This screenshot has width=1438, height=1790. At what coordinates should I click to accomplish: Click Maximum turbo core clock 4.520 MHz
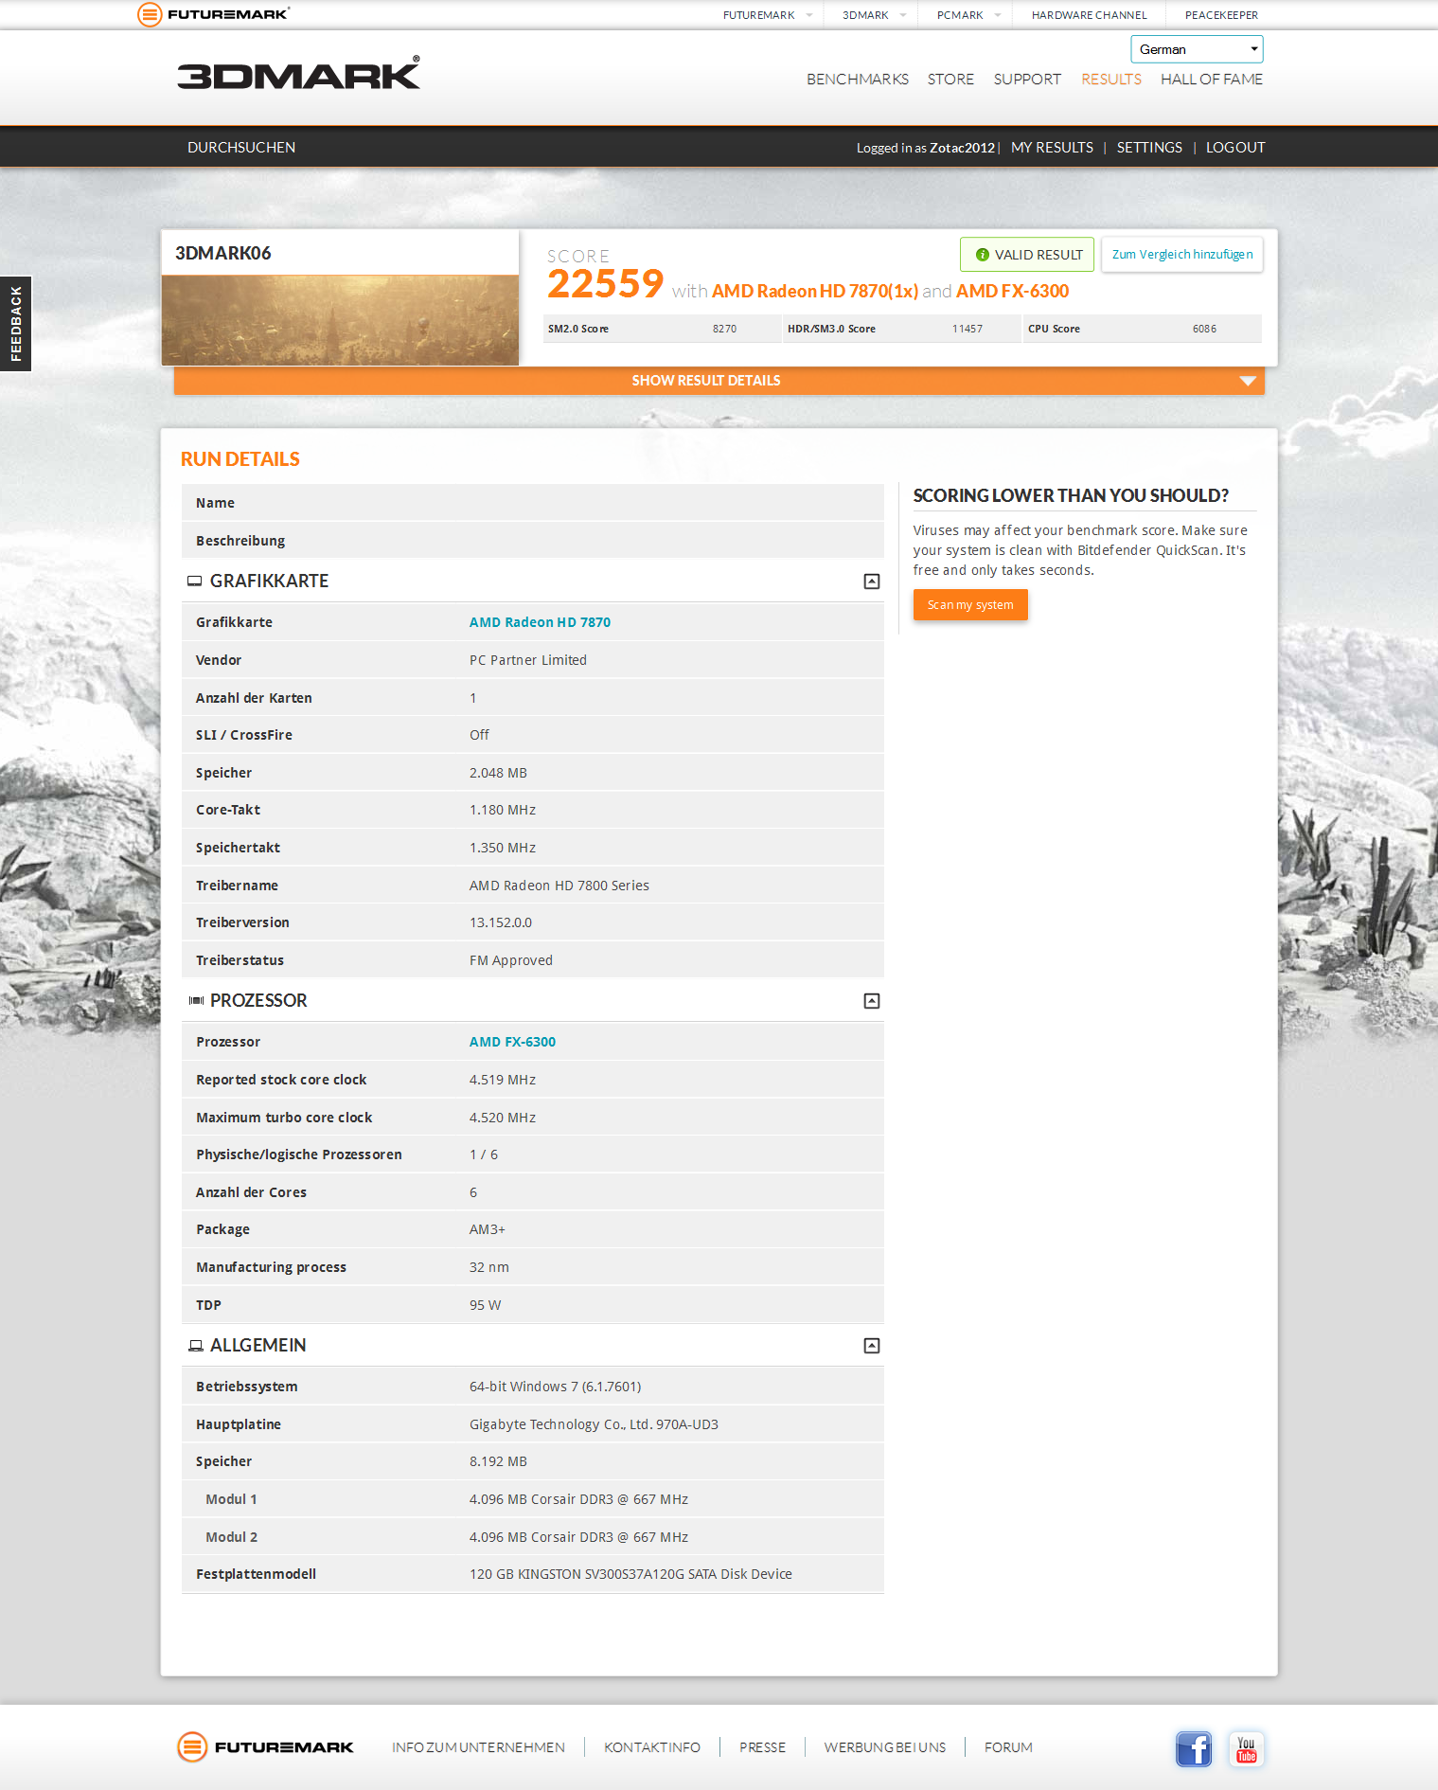coord(503,1118)
